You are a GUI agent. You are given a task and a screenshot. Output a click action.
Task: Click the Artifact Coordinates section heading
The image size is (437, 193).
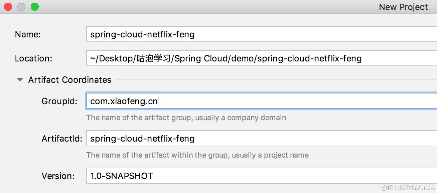tap(69, 80)
